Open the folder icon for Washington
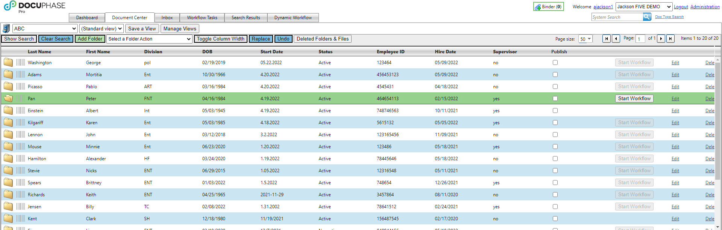722x230 pixels. tap(8, 62)
